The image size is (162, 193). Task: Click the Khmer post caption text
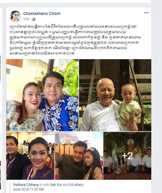click(x=75, y=40)
